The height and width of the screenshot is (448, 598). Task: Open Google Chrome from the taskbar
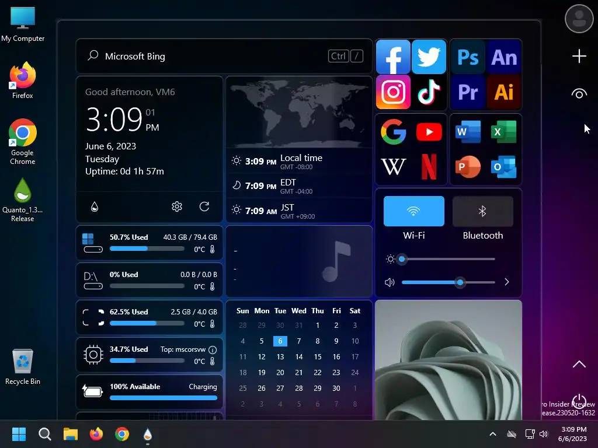point(122,434)
